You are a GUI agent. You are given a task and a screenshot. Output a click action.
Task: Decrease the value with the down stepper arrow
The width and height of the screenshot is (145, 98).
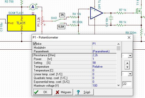[127, 67]
